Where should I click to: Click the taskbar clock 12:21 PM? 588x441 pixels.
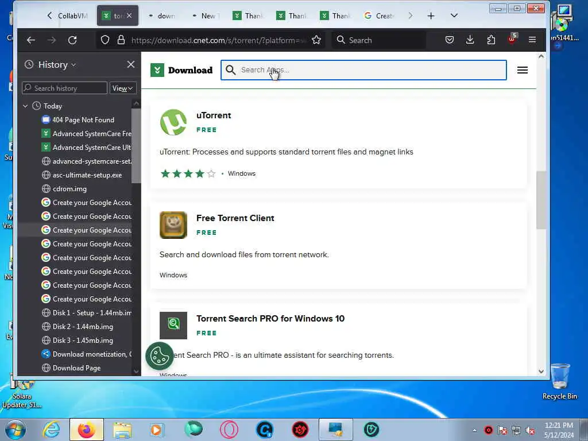pos(559,425)
